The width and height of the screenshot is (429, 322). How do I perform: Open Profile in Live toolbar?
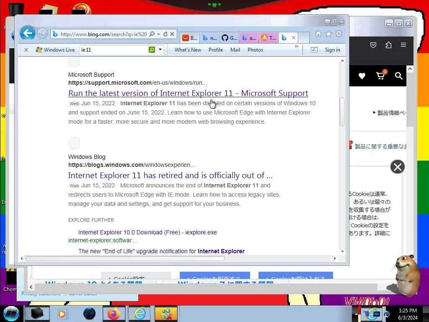tap(216, 50)
